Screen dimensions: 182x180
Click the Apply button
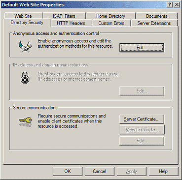132,171
